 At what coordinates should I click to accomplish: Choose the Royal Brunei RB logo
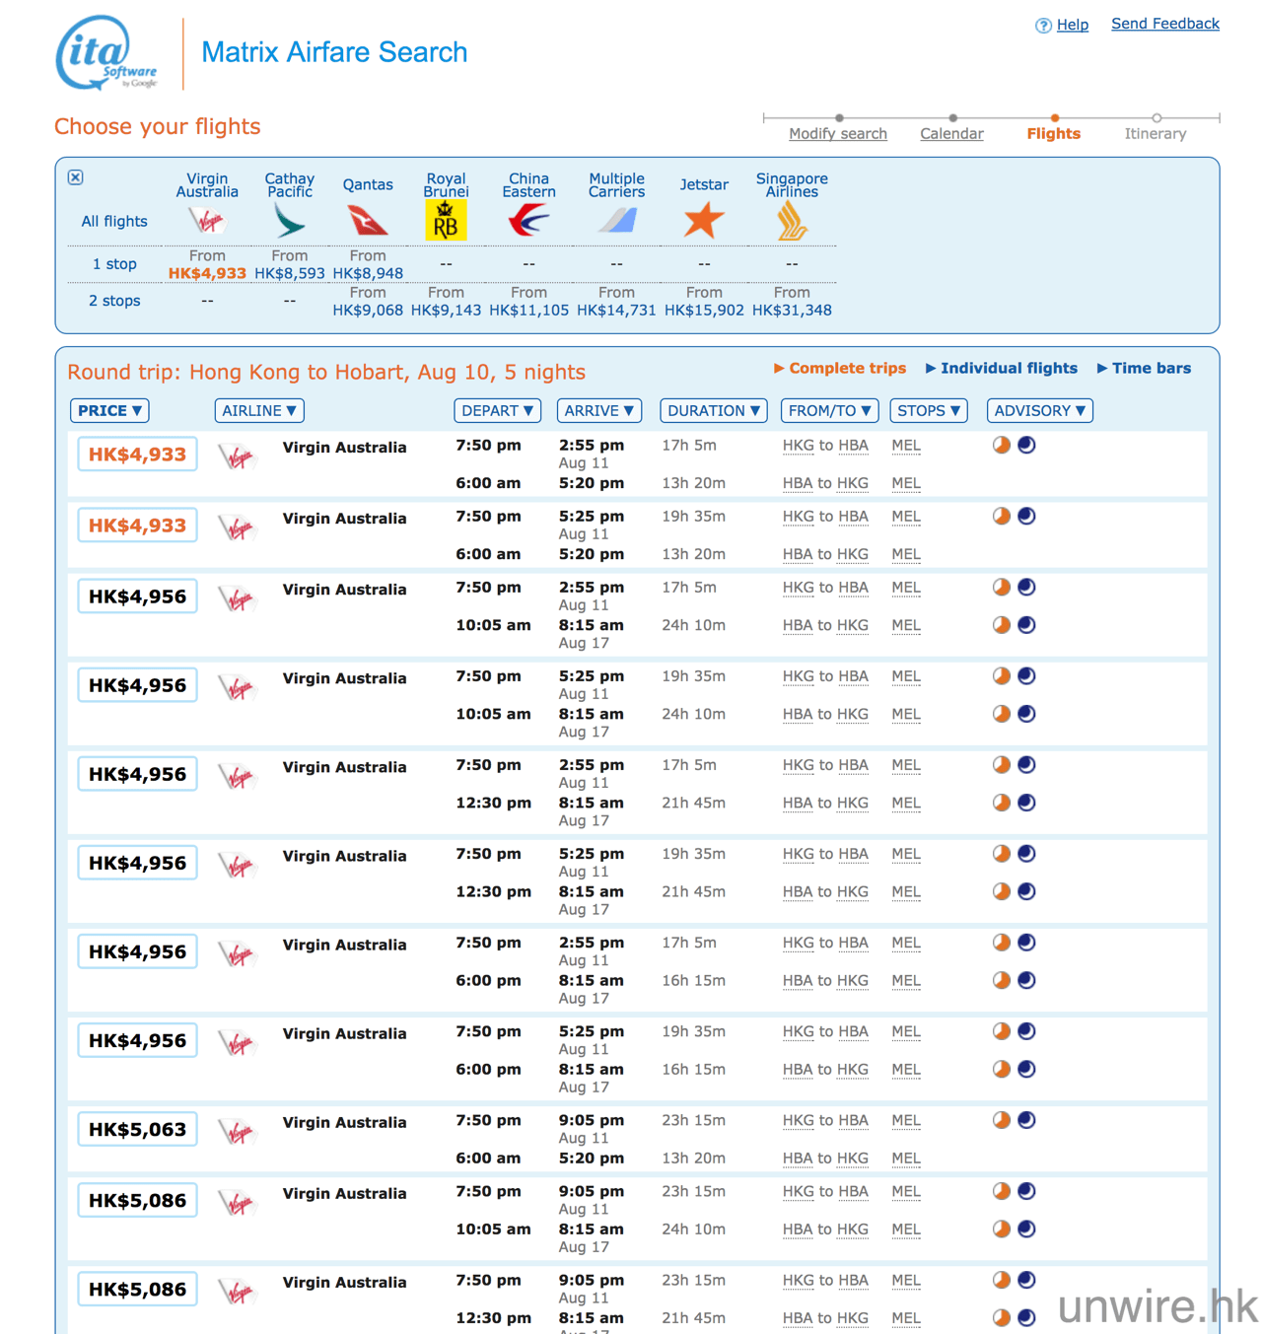(446, 221)
